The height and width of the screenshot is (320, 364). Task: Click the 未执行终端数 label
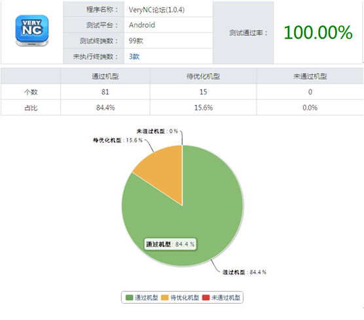click(x=96, y=57)
